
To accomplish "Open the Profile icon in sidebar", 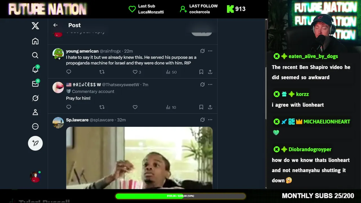I will point(35,112).
